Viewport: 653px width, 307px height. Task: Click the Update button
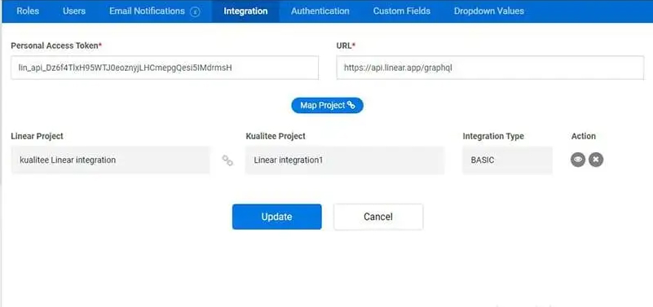277,217
